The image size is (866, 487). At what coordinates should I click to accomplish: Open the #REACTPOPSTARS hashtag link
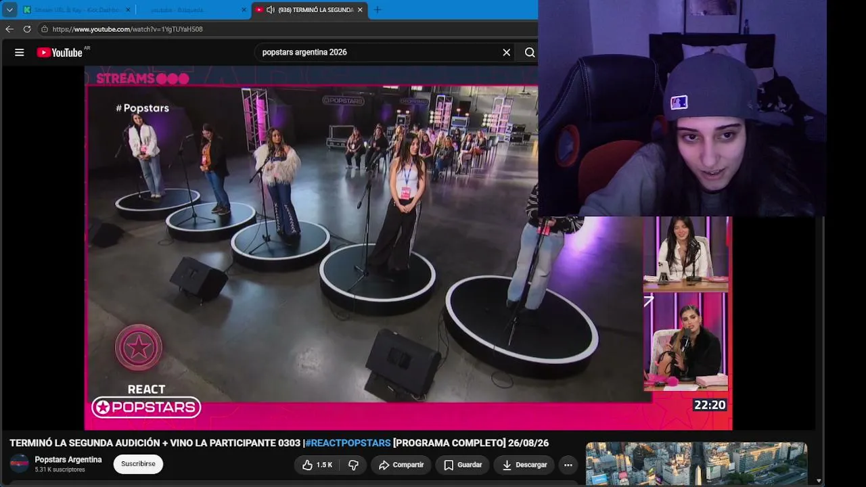pyautogui.click(x=348, y=443)
